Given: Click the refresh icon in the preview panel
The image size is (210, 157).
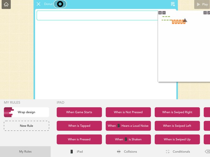Looking at the screenshot, I should pyautogui.click(x=205, y=13).
